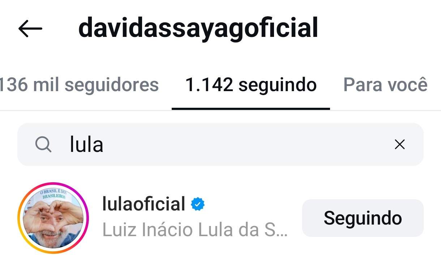The width and height of the screenshot is (441, 277).
Task: Tap Luiz Inácio Lula da S… name
Action: [195, 230]
